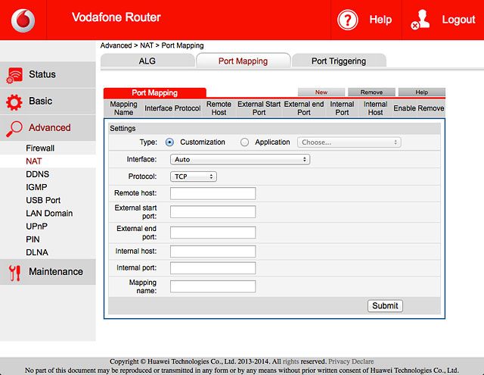Focus the Remote host input field
This screenshot has width=484, height=375.
(x=213, y=193)
